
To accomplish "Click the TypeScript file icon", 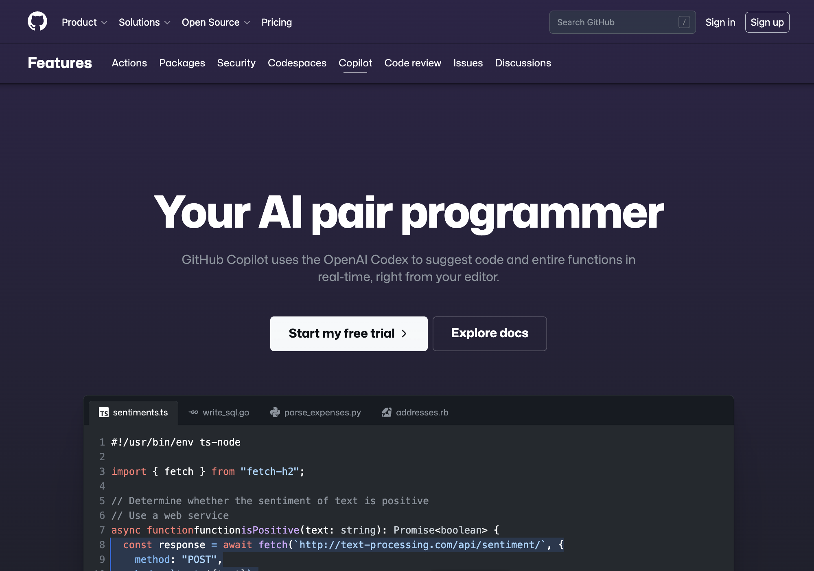I will 104,413.
